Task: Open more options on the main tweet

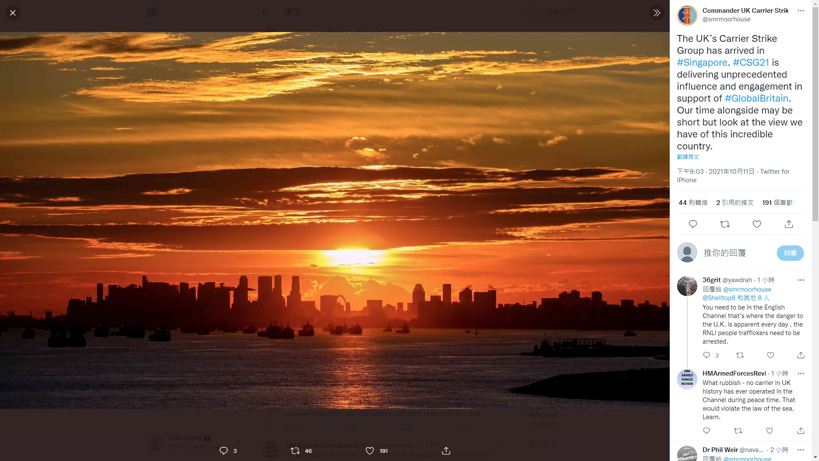Action: pos(801,11)
